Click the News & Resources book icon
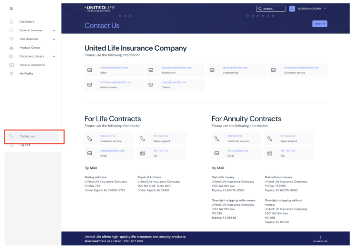This screenshot has width=353, height=248. (x=11, y=65)
